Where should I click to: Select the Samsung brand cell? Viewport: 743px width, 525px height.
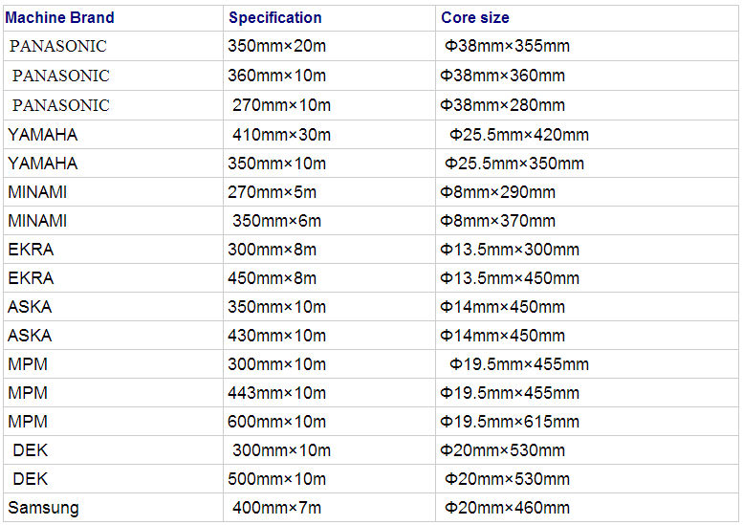click(x=43, y=508)
